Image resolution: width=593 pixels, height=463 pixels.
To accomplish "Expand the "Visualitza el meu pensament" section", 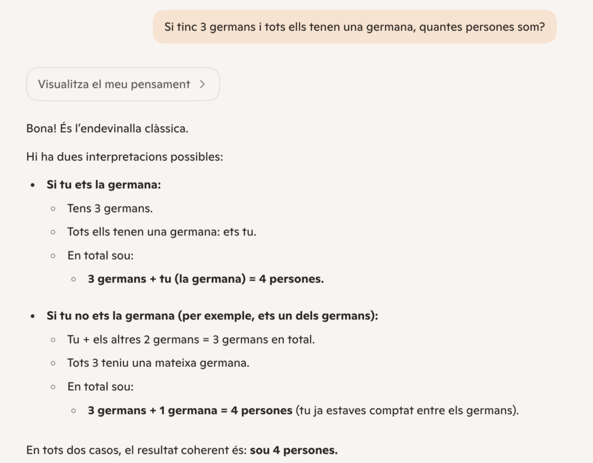I will [x=114, y=84].
